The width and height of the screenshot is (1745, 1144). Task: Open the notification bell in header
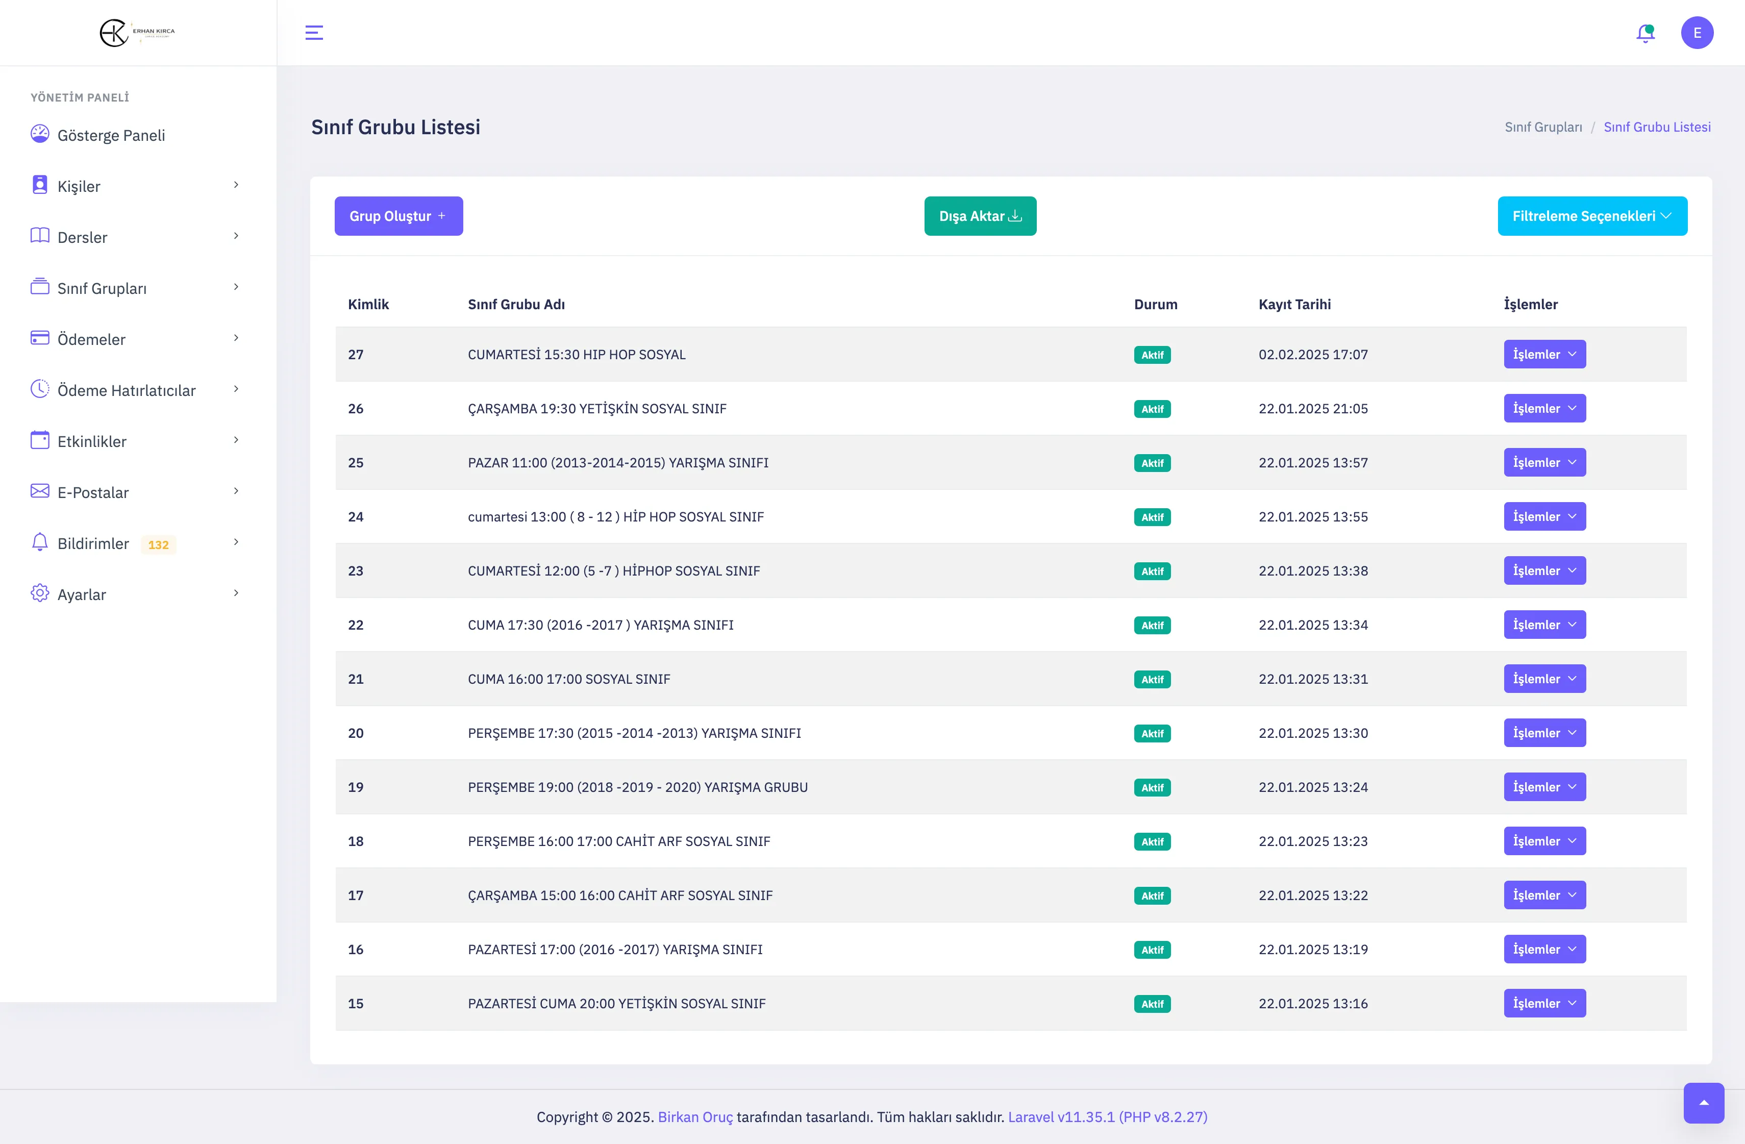1646,33
